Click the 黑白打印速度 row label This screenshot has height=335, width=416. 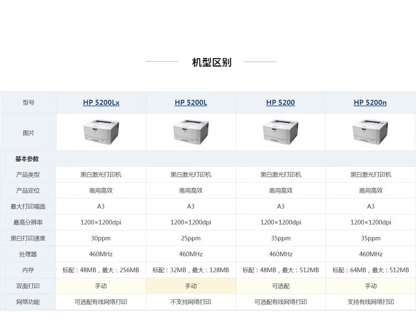pos(28,238)
